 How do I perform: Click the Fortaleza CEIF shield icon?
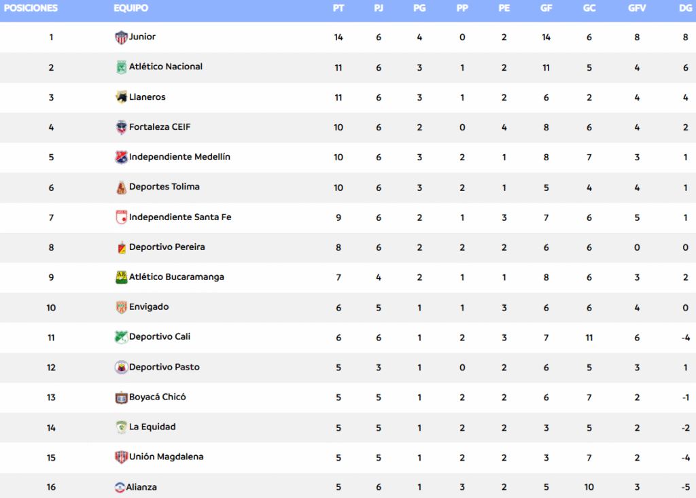[121, 127]
